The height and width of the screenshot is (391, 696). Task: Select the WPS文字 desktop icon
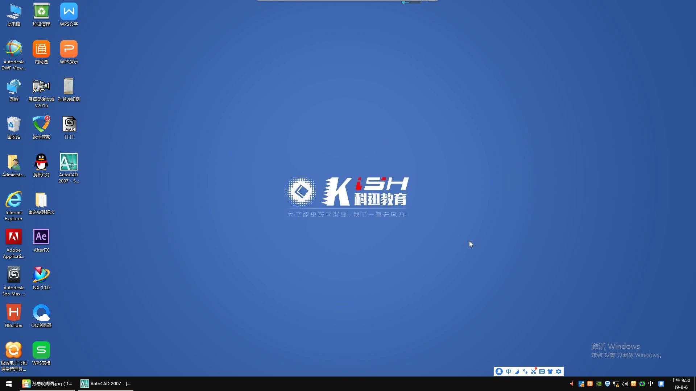(69, 15)
